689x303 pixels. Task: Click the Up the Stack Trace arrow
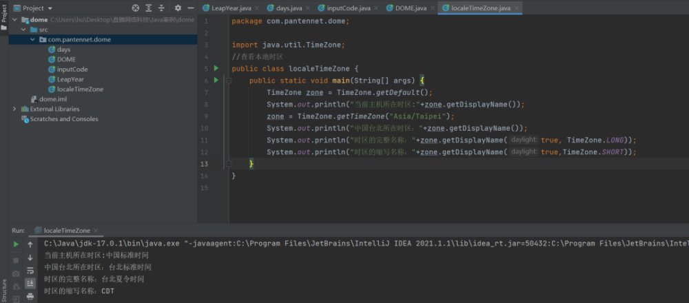[x=30, y=244]
